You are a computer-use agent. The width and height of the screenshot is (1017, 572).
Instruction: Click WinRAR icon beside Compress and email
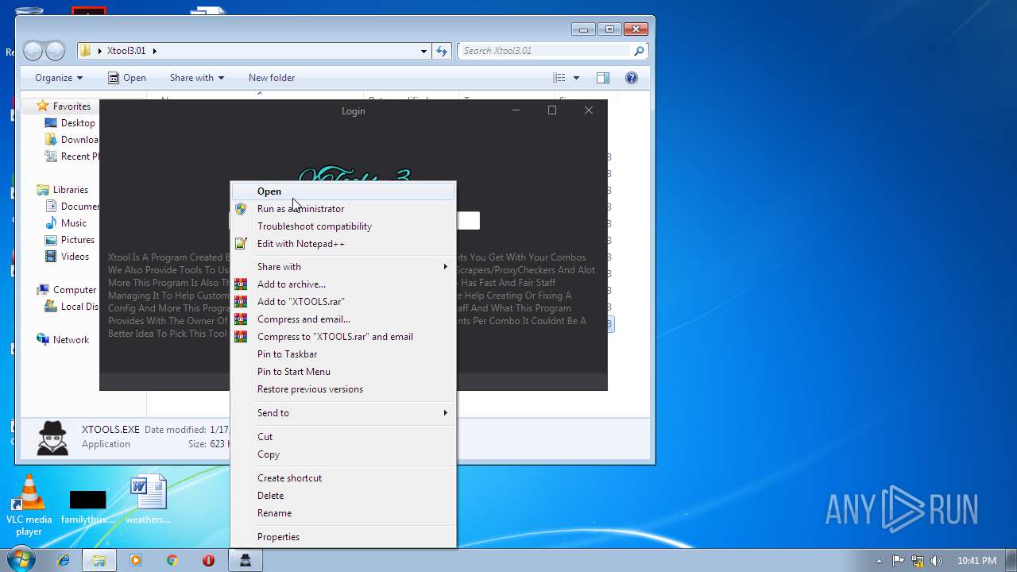tap(241, 319)
